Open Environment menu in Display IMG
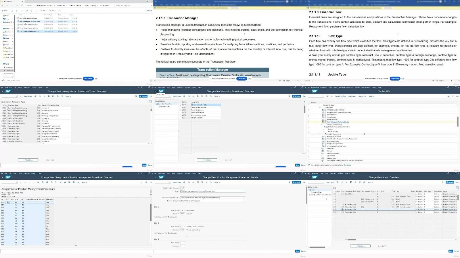The image size is (460, 258). point(365,87)
